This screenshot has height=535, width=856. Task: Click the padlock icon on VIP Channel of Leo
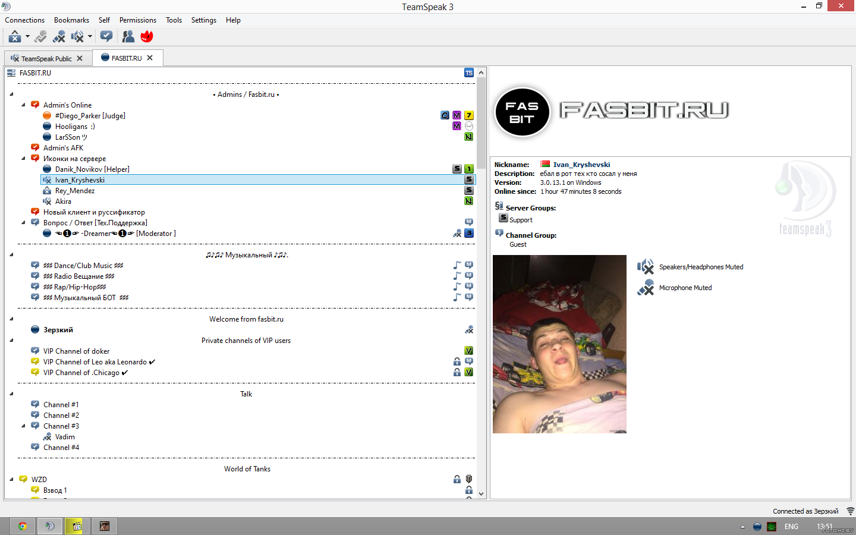click(x=457, y=361)
